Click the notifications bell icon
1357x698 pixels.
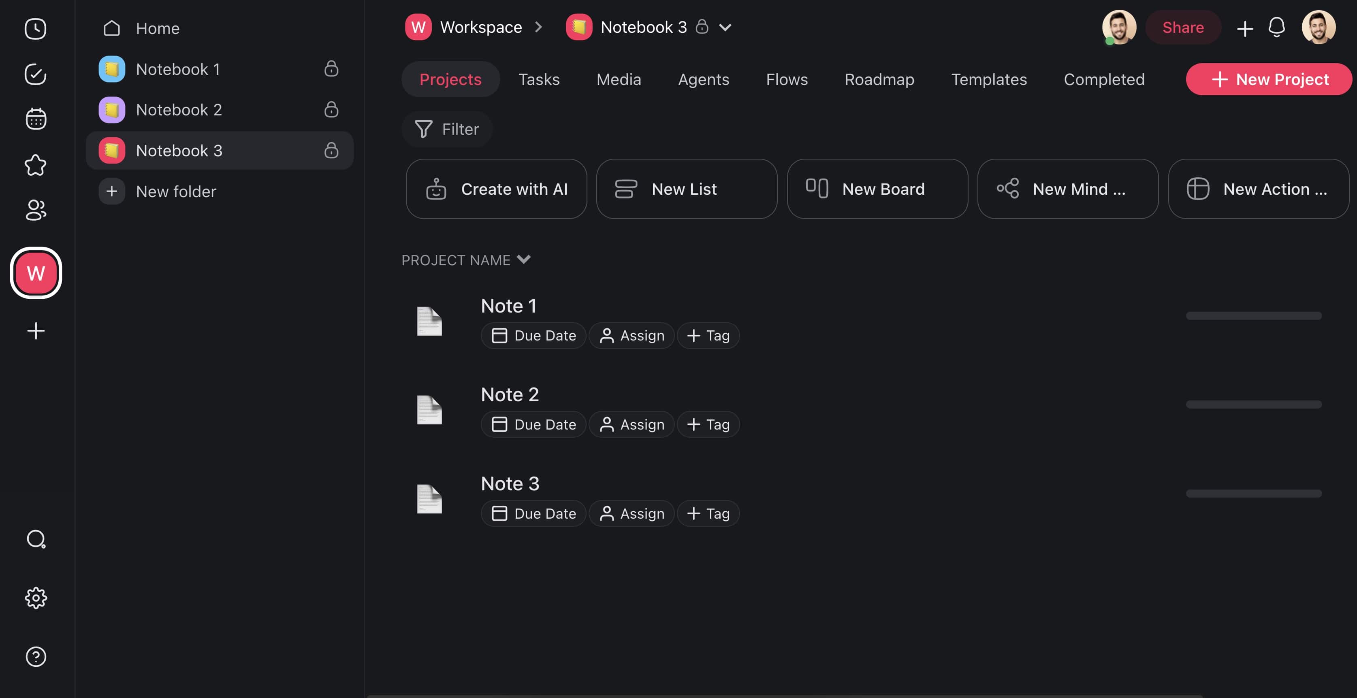[x=1276, y=28]
